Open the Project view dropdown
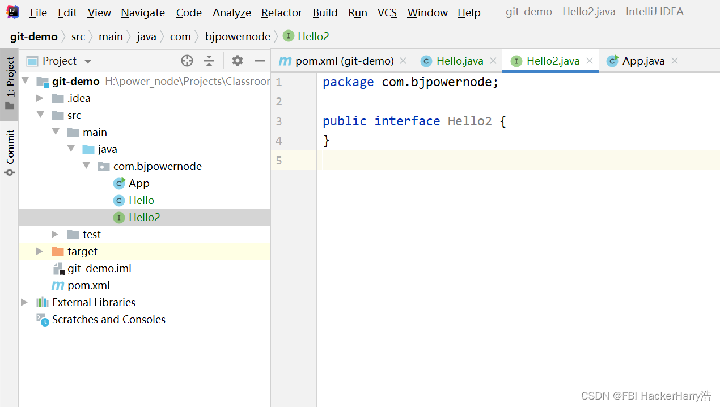720x407 pixels. (87, 61)
